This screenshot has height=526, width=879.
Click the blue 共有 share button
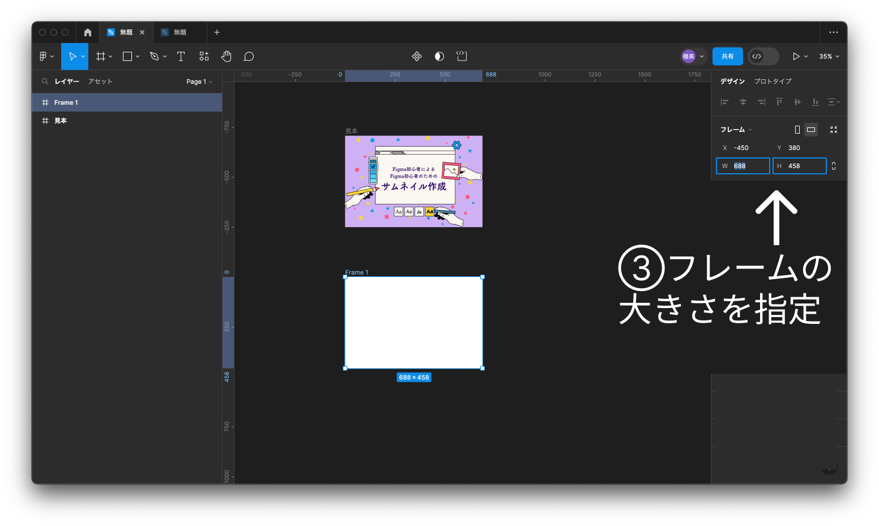[x=727, y=56]
